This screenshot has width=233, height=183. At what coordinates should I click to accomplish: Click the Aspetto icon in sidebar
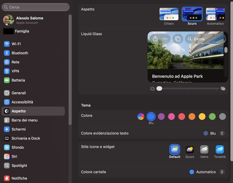(x=7, y=111)
